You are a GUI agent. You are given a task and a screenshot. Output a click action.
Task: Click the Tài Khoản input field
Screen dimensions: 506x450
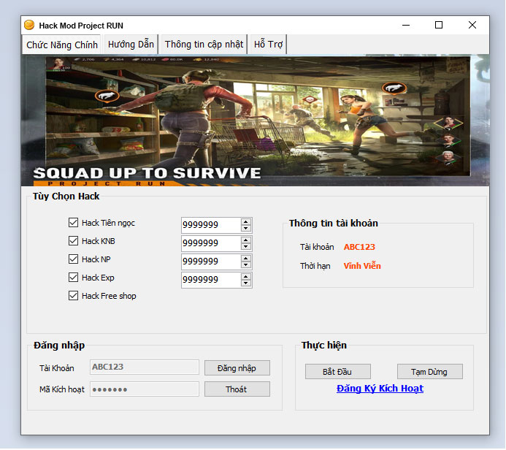[145, 367]
